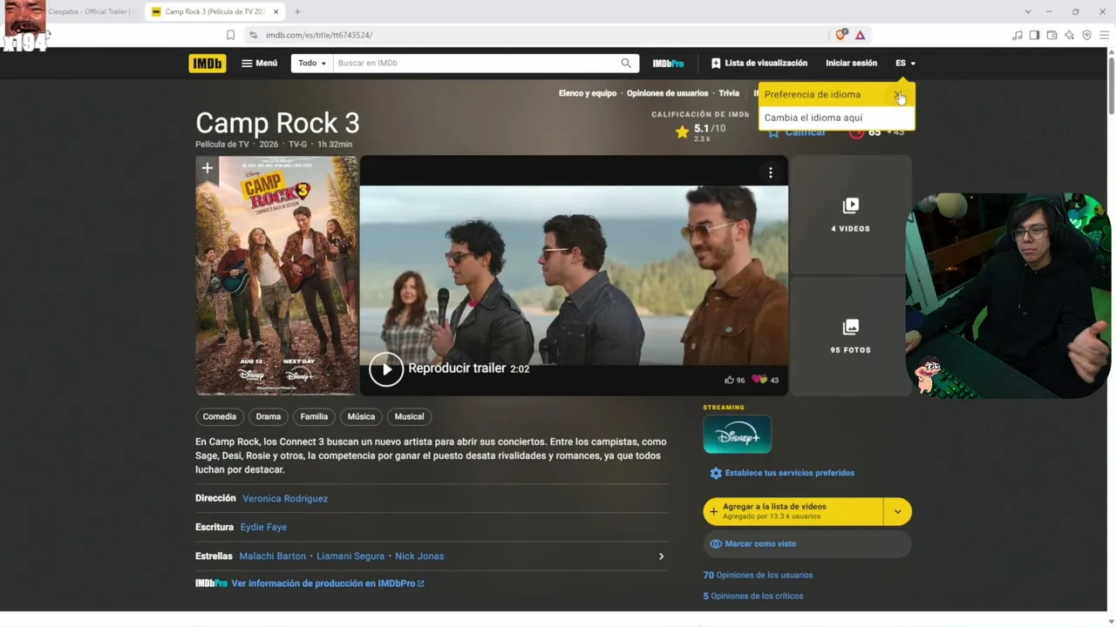Click Iniciar sesión
The image size is (1116, 627).
coord(851,63)
